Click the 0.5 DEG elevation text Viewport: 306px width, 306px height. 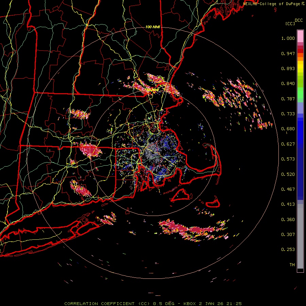(x=164, y=304)
